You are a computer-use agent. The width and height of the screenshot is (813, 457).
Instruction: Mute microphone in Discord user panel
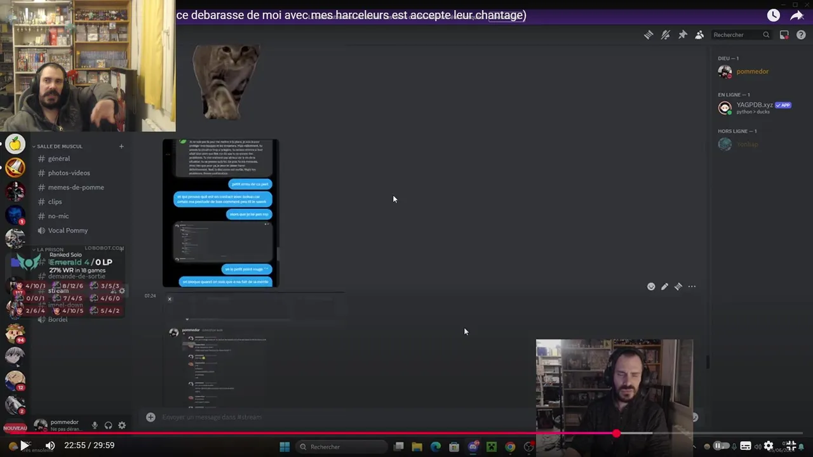[x=95, y=425]
